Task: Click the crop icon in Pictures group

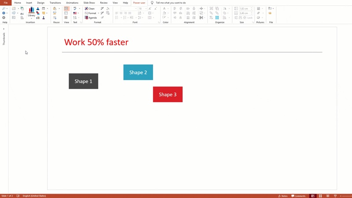Action: point(258,13)
